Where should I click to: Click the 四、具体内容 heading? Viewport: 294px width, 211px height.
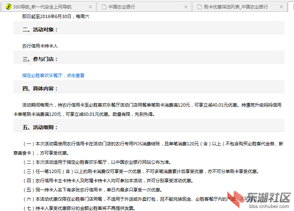click(x=40, y=89)
